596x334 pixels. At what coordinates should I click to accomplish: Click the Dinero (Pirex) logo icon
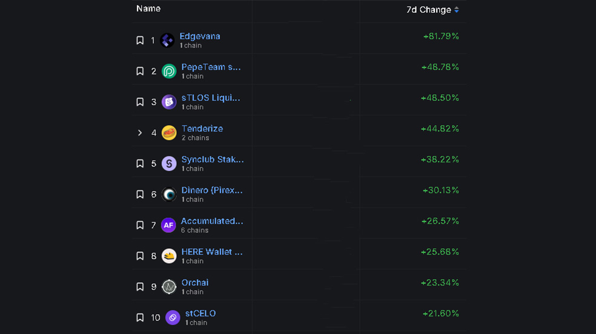click(x=169, y=194)
